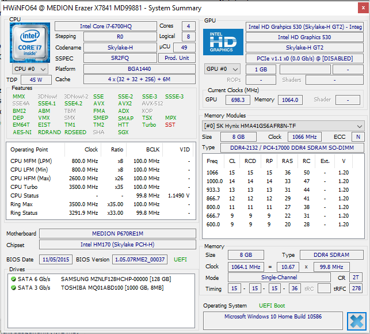Click the Logical count field showing 8
This screenshot has width=370, height=334.
188,37
